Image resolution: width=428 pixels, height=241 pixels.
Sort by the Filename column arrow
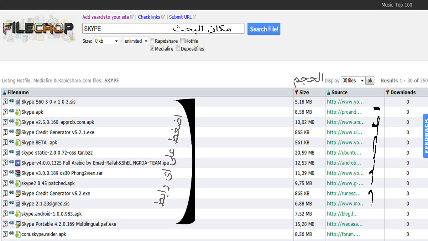pyautogui.click(x=4, y=92)
